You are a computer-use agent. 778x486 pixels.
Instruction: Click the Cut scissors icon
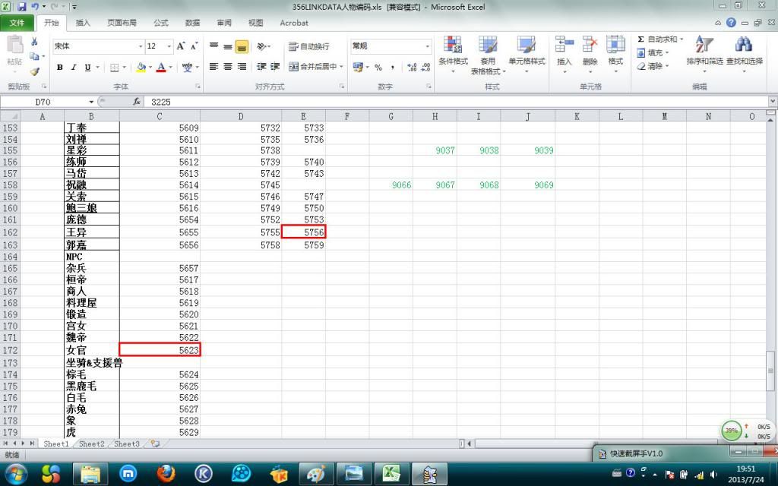click(35, 42)
